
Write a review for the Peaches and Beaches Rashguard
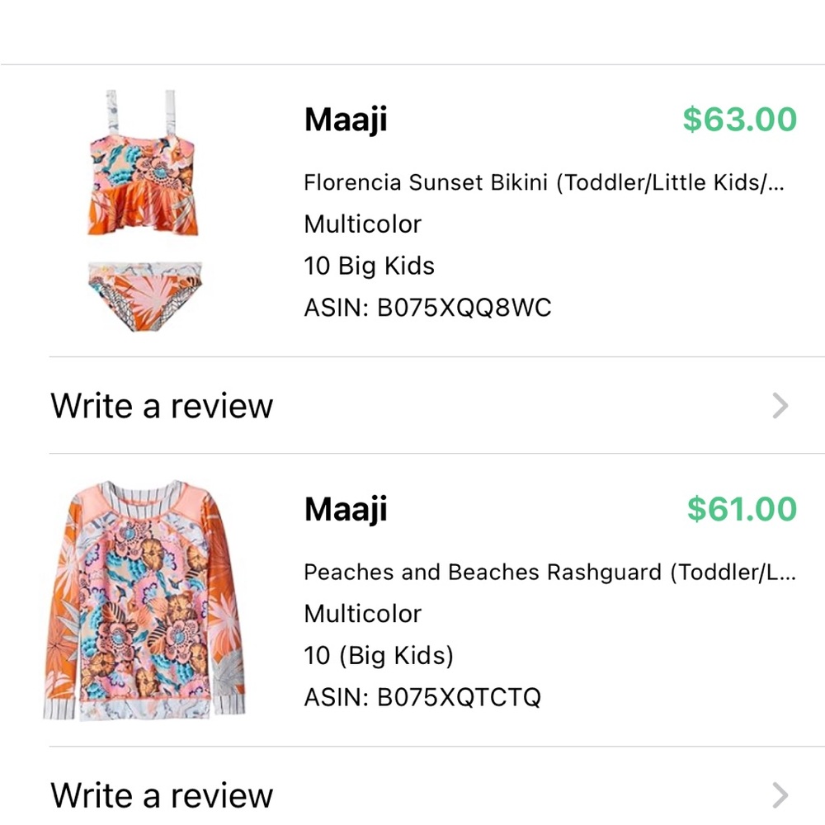(162, 794)
